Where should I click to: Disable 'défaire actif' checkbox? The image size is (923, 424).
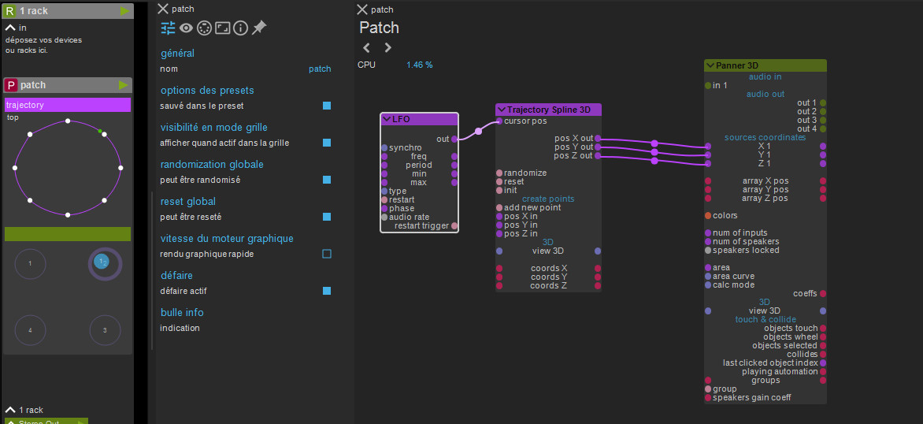[x=327, y=291]
